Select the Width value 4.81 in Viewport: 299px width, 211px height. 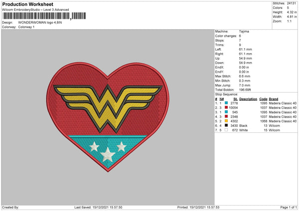click(x=292, y=17)
